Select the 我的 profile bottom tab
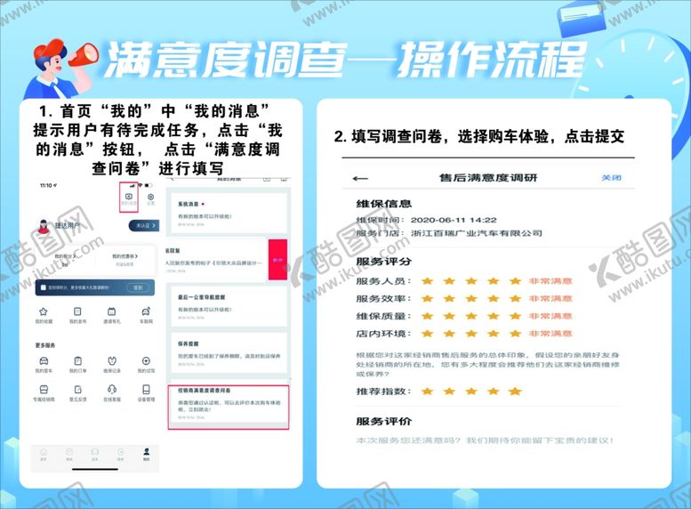This screenshot has height=509, width=691. [x=147, y=454]
